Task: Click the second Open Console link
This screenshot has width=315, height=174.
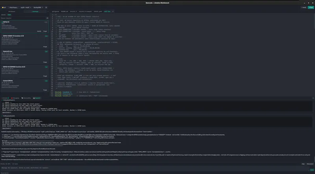Action: 7,128
